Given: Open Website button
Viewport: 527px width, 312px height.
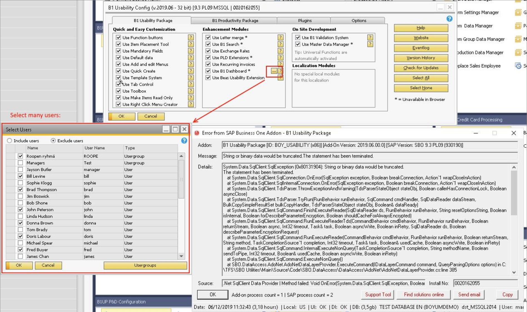Looking at the screenshot, I should point(421,38).
